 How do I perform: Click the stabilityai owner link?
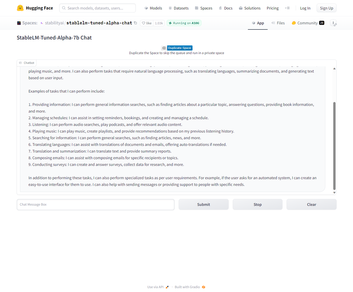[x=54, y=23]
